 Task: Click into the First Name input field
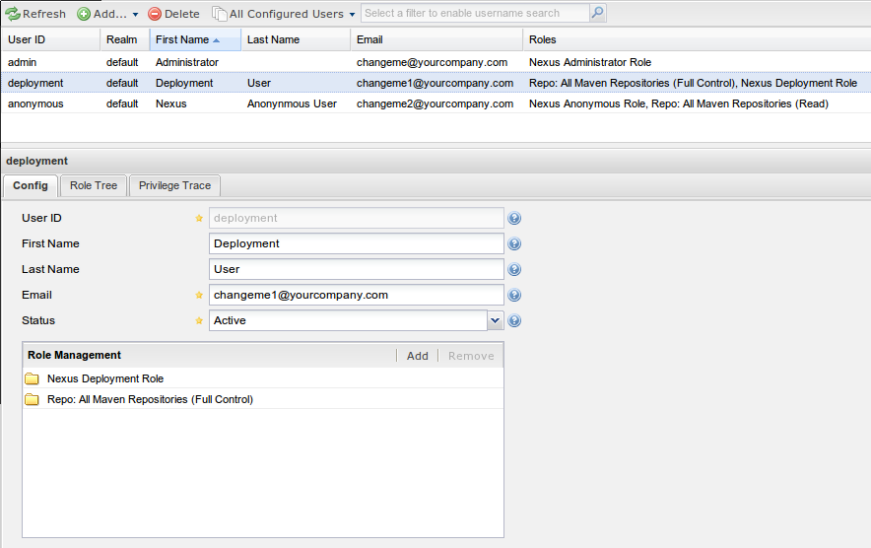tap(356, 243)
